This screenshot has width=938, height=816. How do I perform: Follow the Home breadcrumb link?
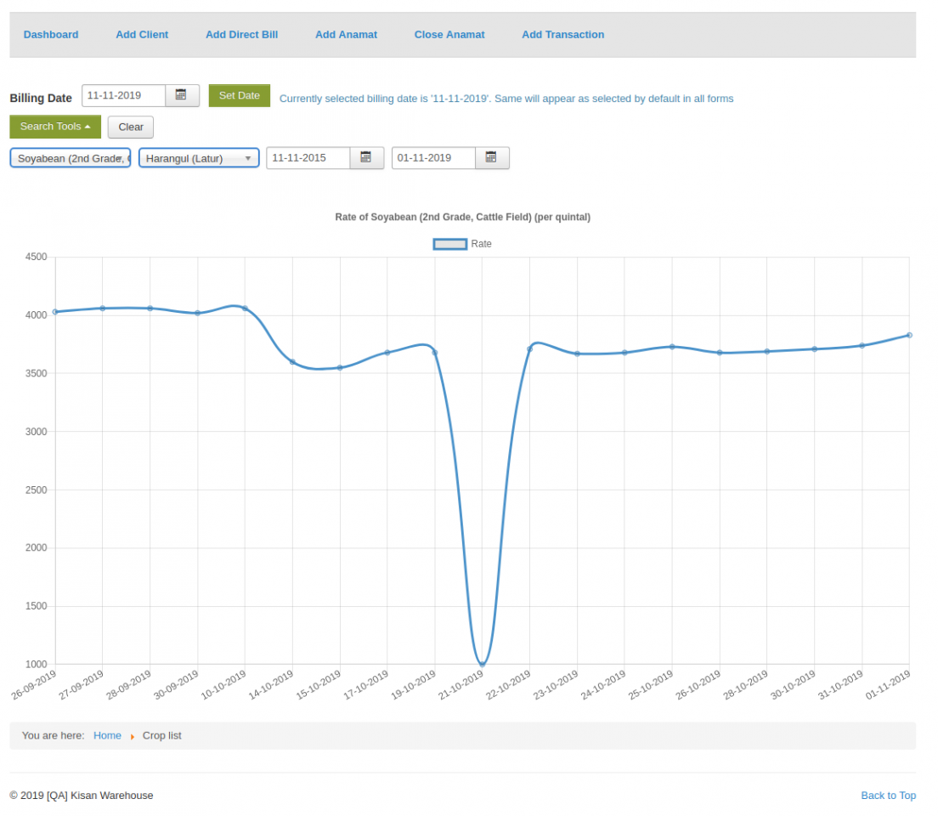107,735
